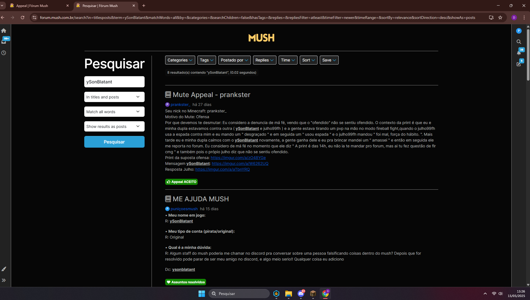Click the blue Pesquisar button
The image size is (530, 300).
pyautogui.click(x=114, y=142)
